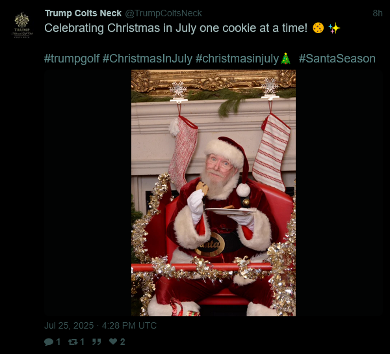This screenshot has height=354, width=390.
Task: Click the likes count number 2
Action: tap(122, 342)
